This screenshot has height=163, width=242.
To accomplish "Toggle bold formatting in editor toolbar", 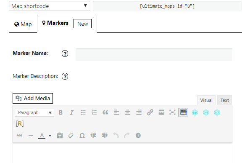I will pyautogui.click(x=60, y=112).
